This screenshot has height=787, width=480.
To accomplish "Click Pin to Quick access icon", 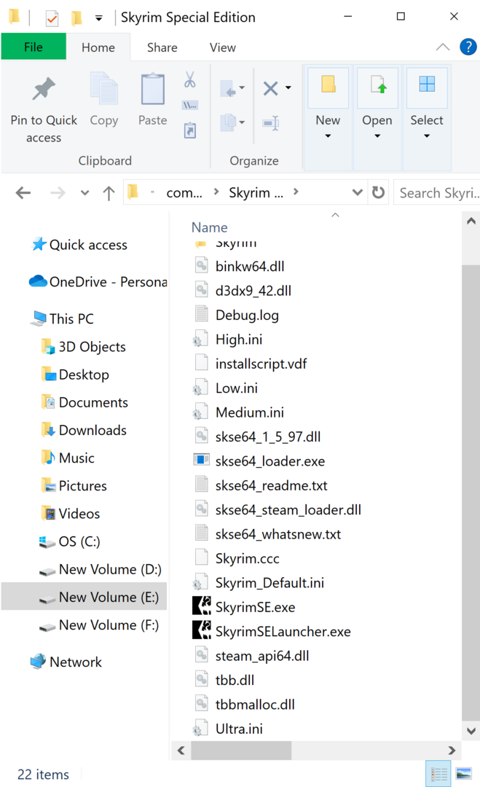I will click(44, 90).
